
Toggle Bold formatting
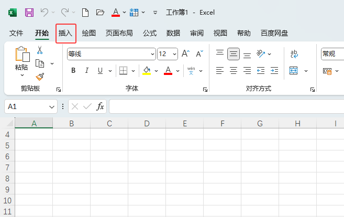coord(73,71)
